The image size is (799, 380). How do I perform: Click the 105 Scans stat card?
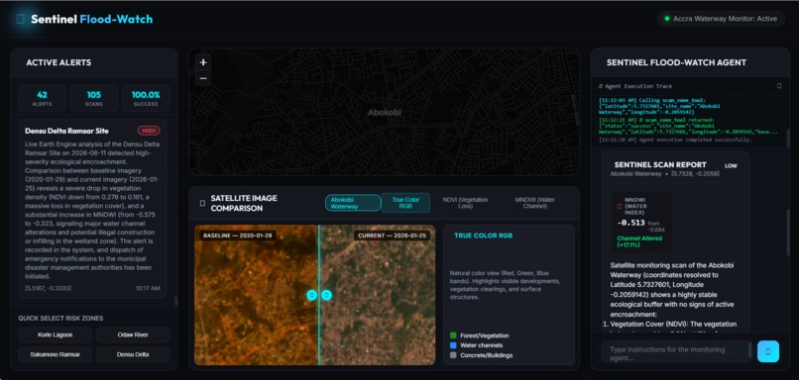tap(94, 98)
